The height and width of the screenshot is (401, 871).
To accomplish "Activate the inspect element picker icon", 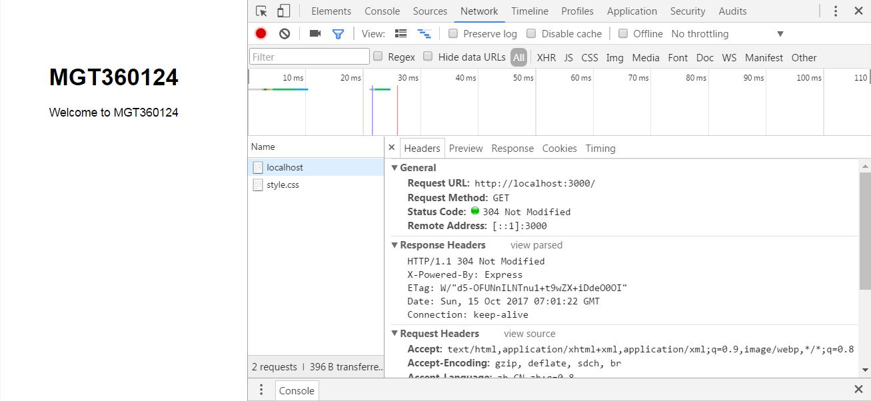I will coord(261,11).
